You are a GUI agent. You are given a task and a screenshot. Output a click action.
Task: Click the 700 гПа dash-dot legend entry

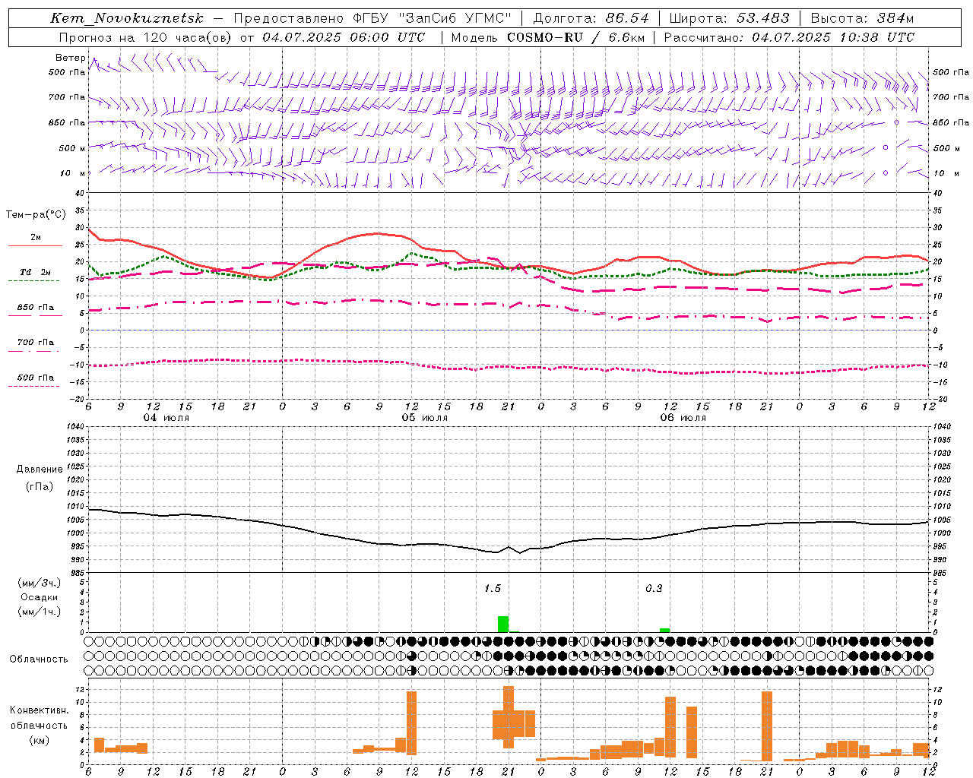pos(35,343)
